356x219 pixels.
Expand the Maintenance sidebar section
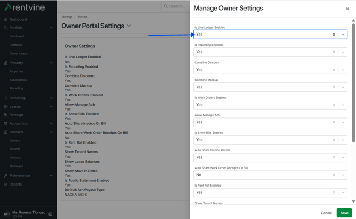52,175
